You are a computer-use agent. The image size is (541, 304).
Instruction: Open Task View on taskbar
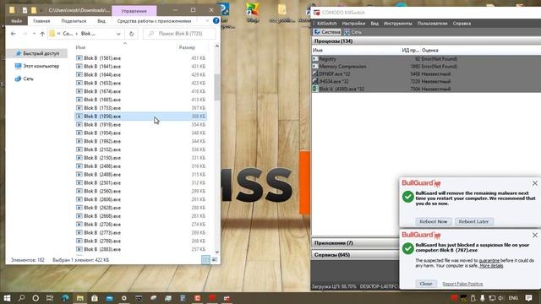(50, 298)
